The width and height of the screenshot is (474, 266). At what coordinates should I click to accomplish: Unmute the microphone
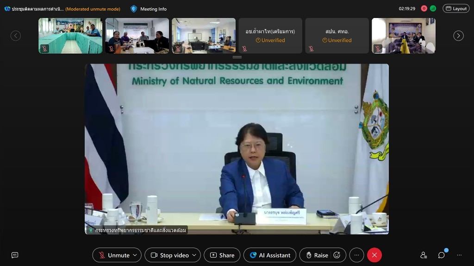click(x=114, y=255)
